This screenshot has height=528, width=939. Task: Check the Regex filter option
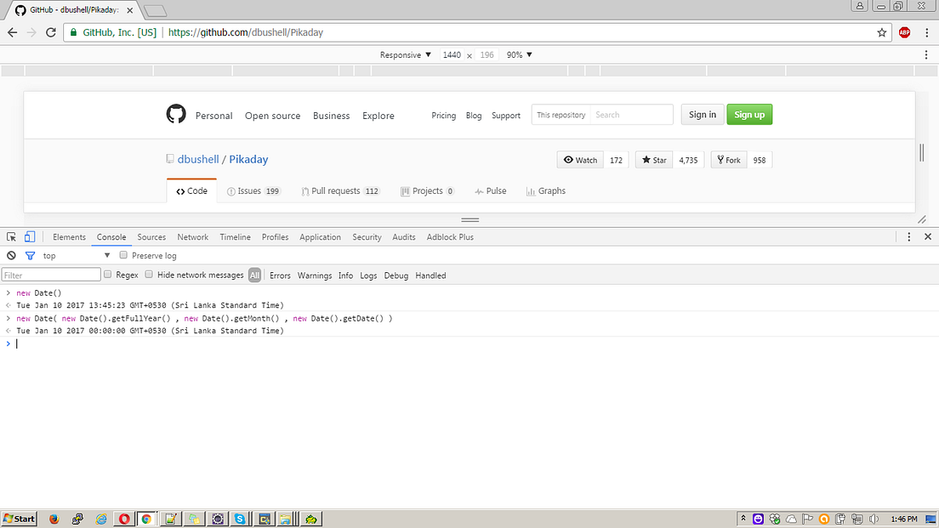pyautogui.click(x=109, y=275)
